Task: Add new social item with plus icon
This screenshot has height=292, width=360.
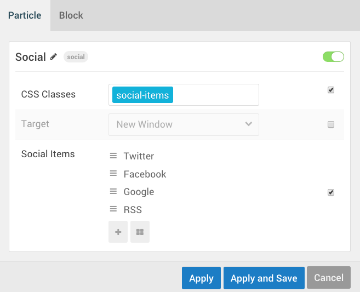Action: (x=118, y=232)
